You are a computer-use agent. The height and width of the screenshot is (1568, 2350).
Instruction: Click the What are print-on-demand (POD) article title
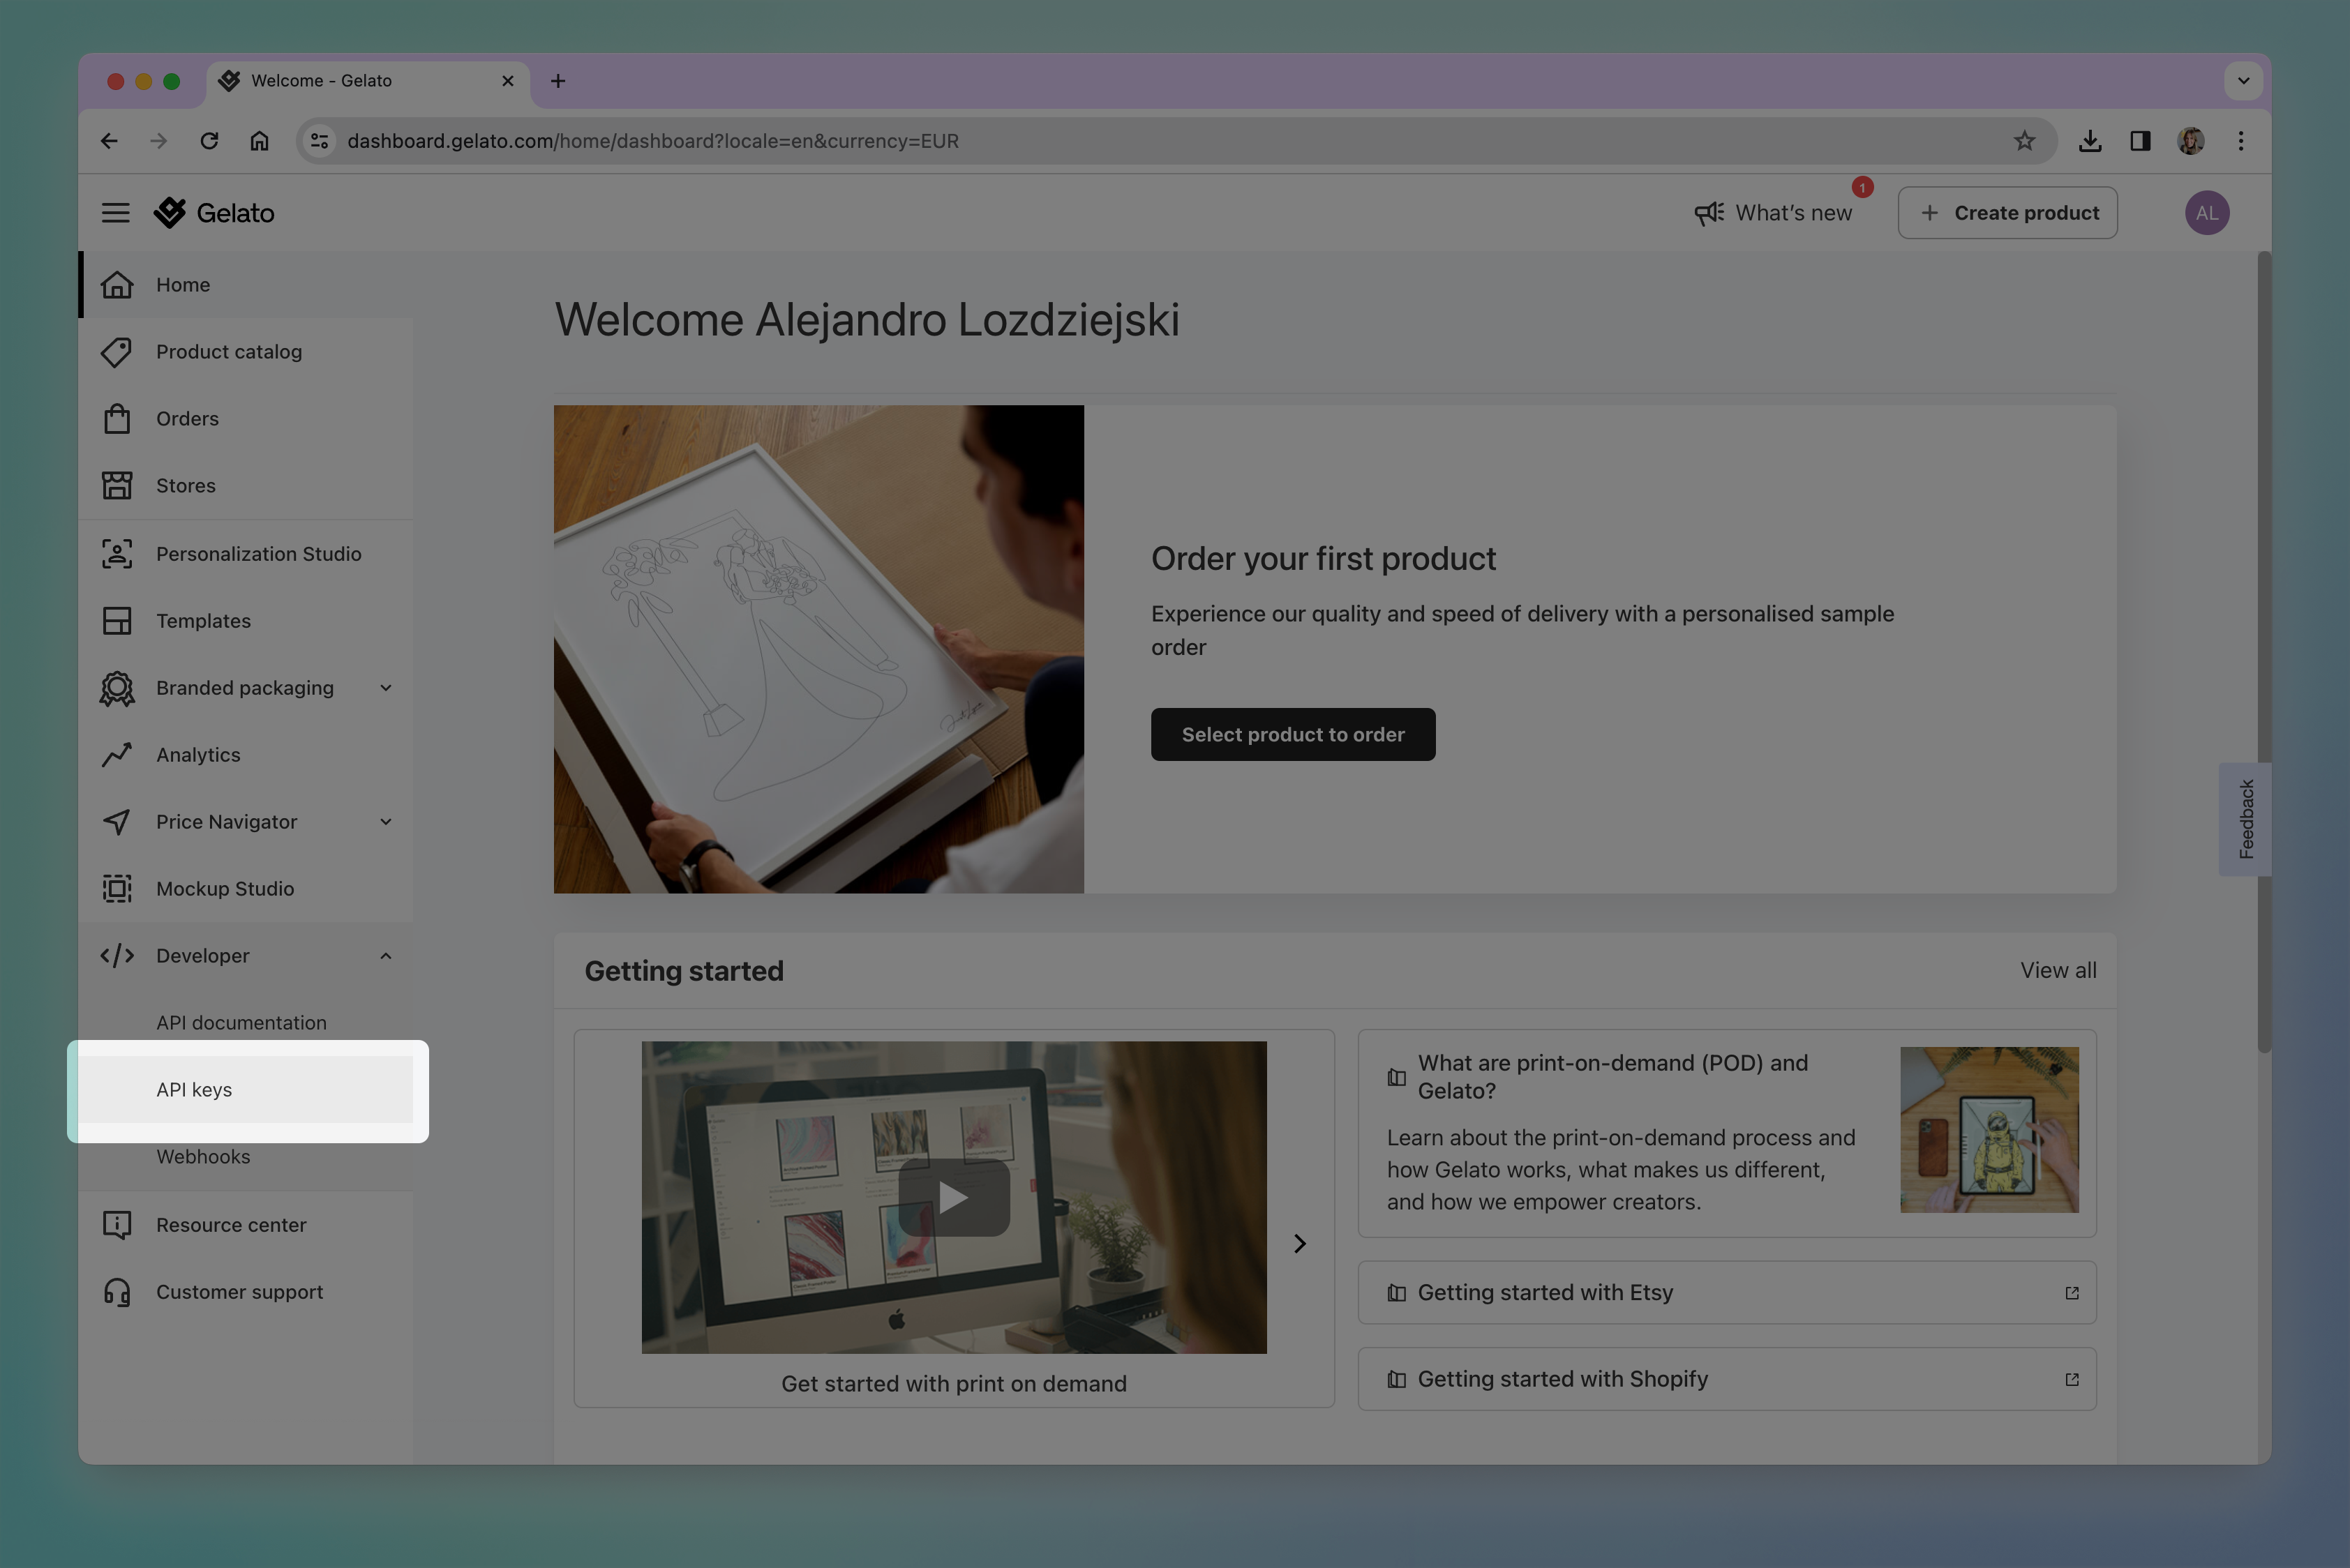tap(1612, 1077)
